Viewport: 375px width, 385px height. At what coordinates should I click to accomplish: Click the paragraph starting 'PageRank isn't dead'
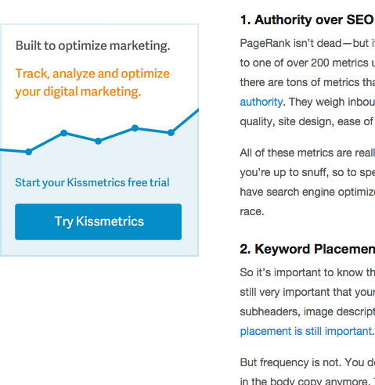pos(307,82)
